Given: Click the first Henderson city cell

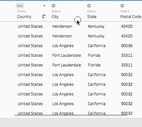Looking at the screenshot, I should [x=62, y=26].
